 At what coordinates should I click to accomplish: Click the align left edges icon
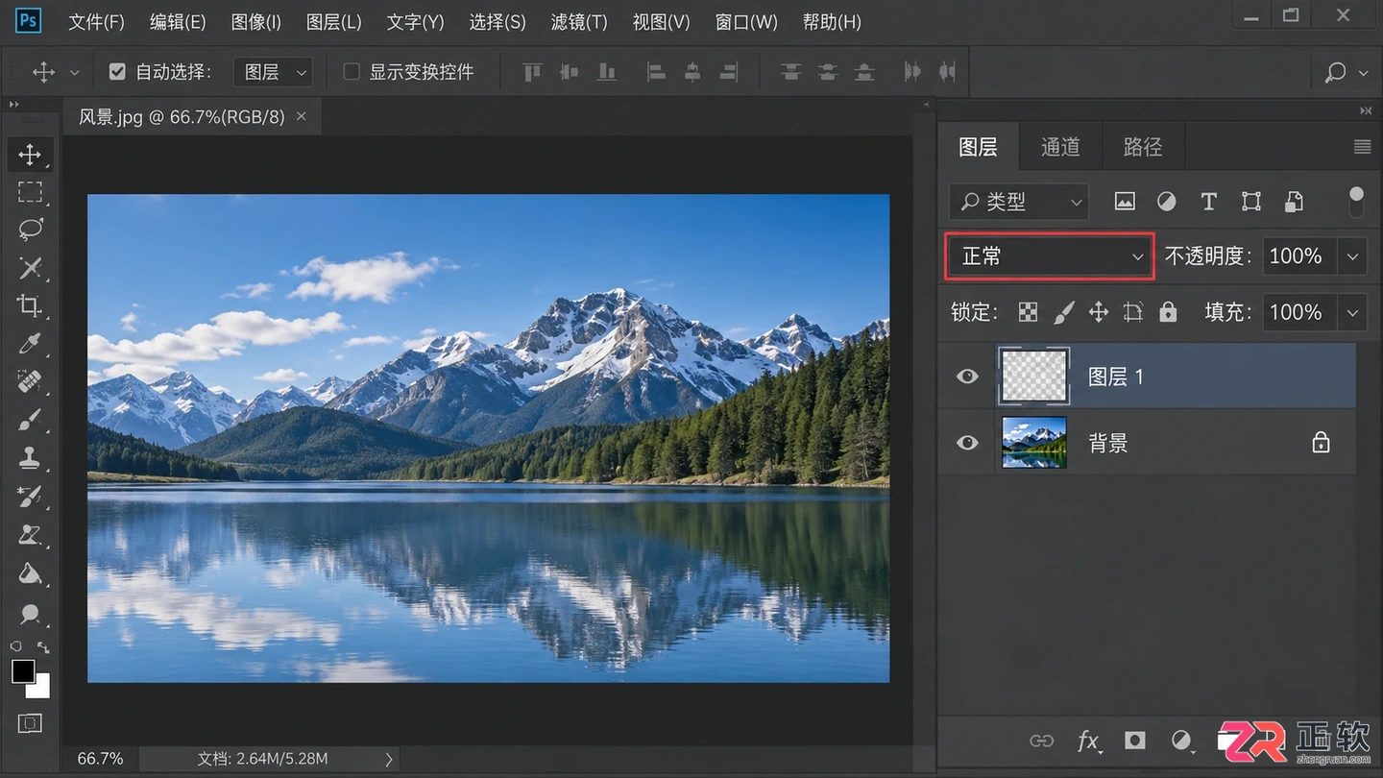tap(656, 72)
